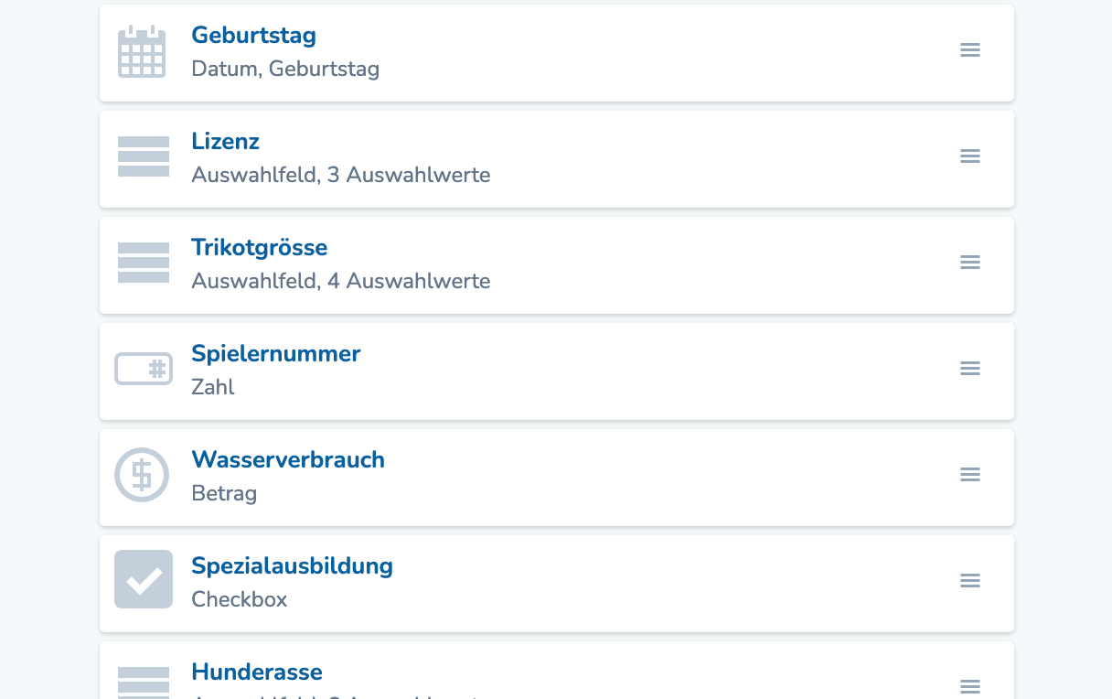
Task: Click the drag handle on the Geburtstag row
Action: coord(969,50)
